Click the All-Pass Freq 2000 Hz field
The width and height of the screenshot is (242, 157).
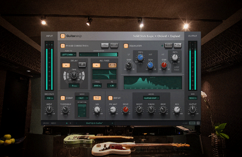pyautogui.click(x=97, y=86)
